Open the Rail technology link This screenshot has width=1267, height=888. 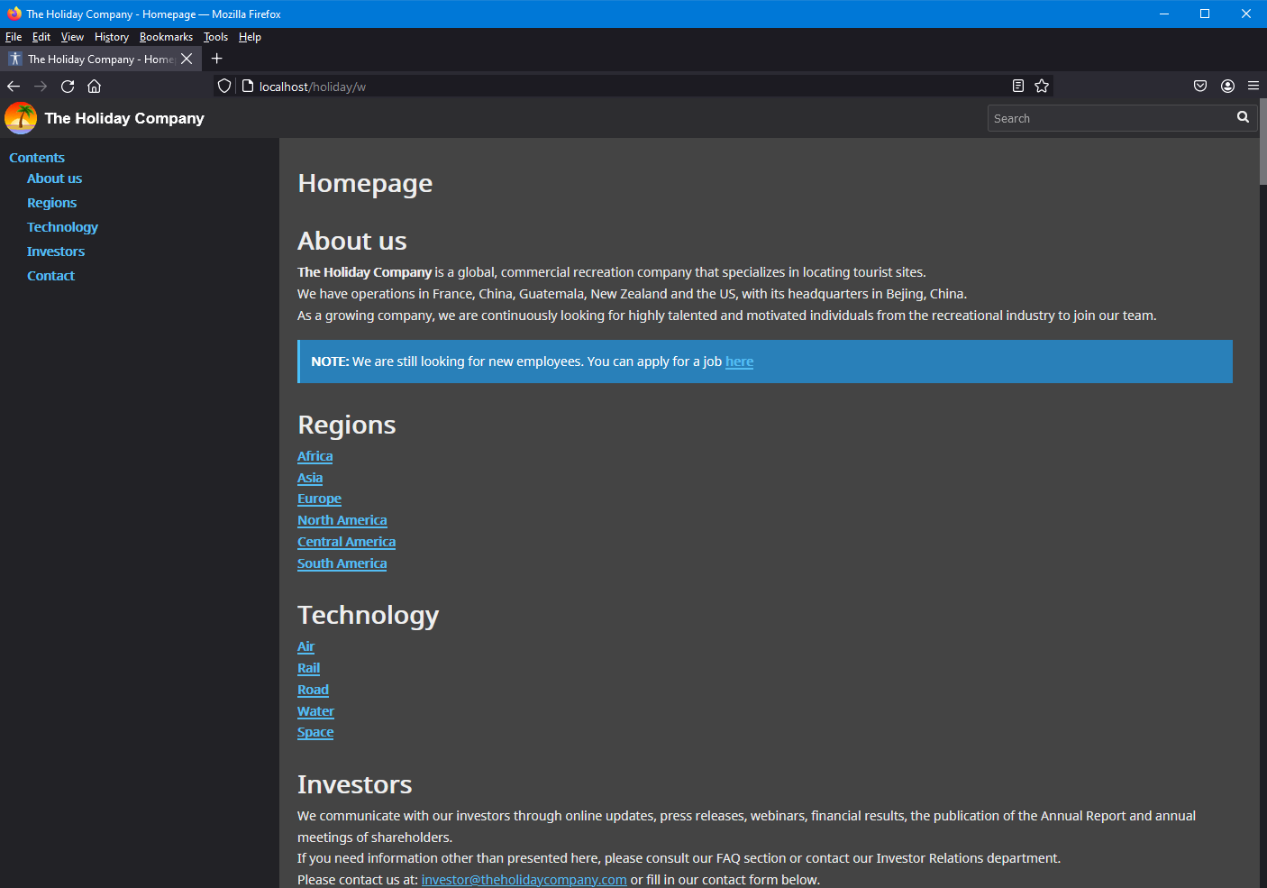tap(308, 668)
